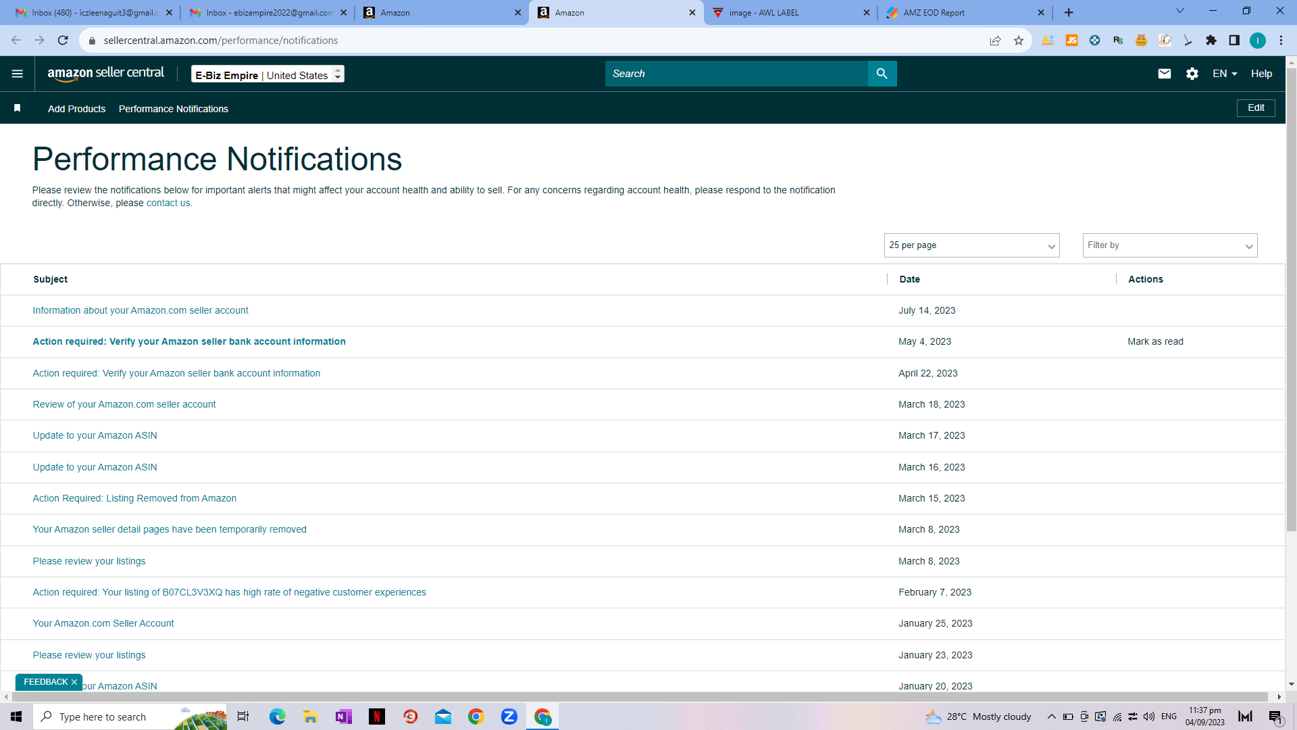Viewport: 1297px width, 730px height.
Task: Click the horizontal page scrollbar
Action: [x=638, y=697]
